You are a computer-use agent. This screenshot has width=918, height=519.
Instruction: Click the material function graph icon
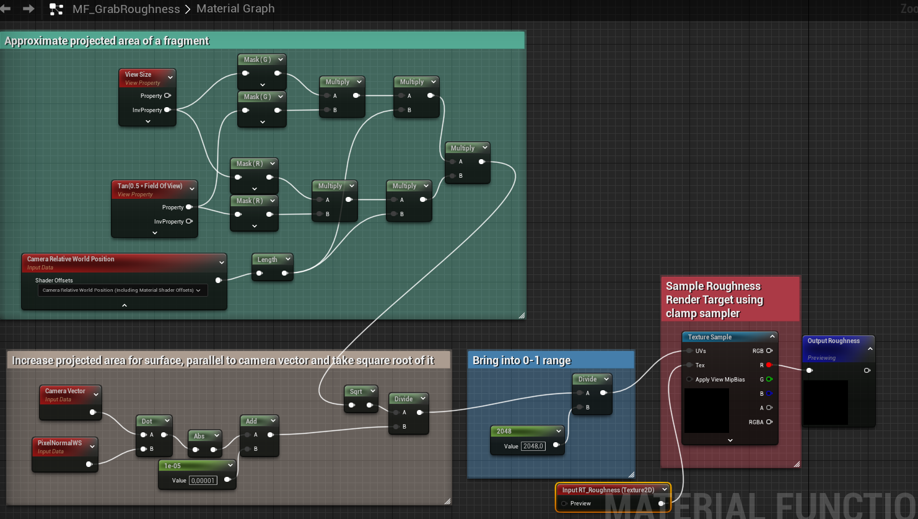56,9
